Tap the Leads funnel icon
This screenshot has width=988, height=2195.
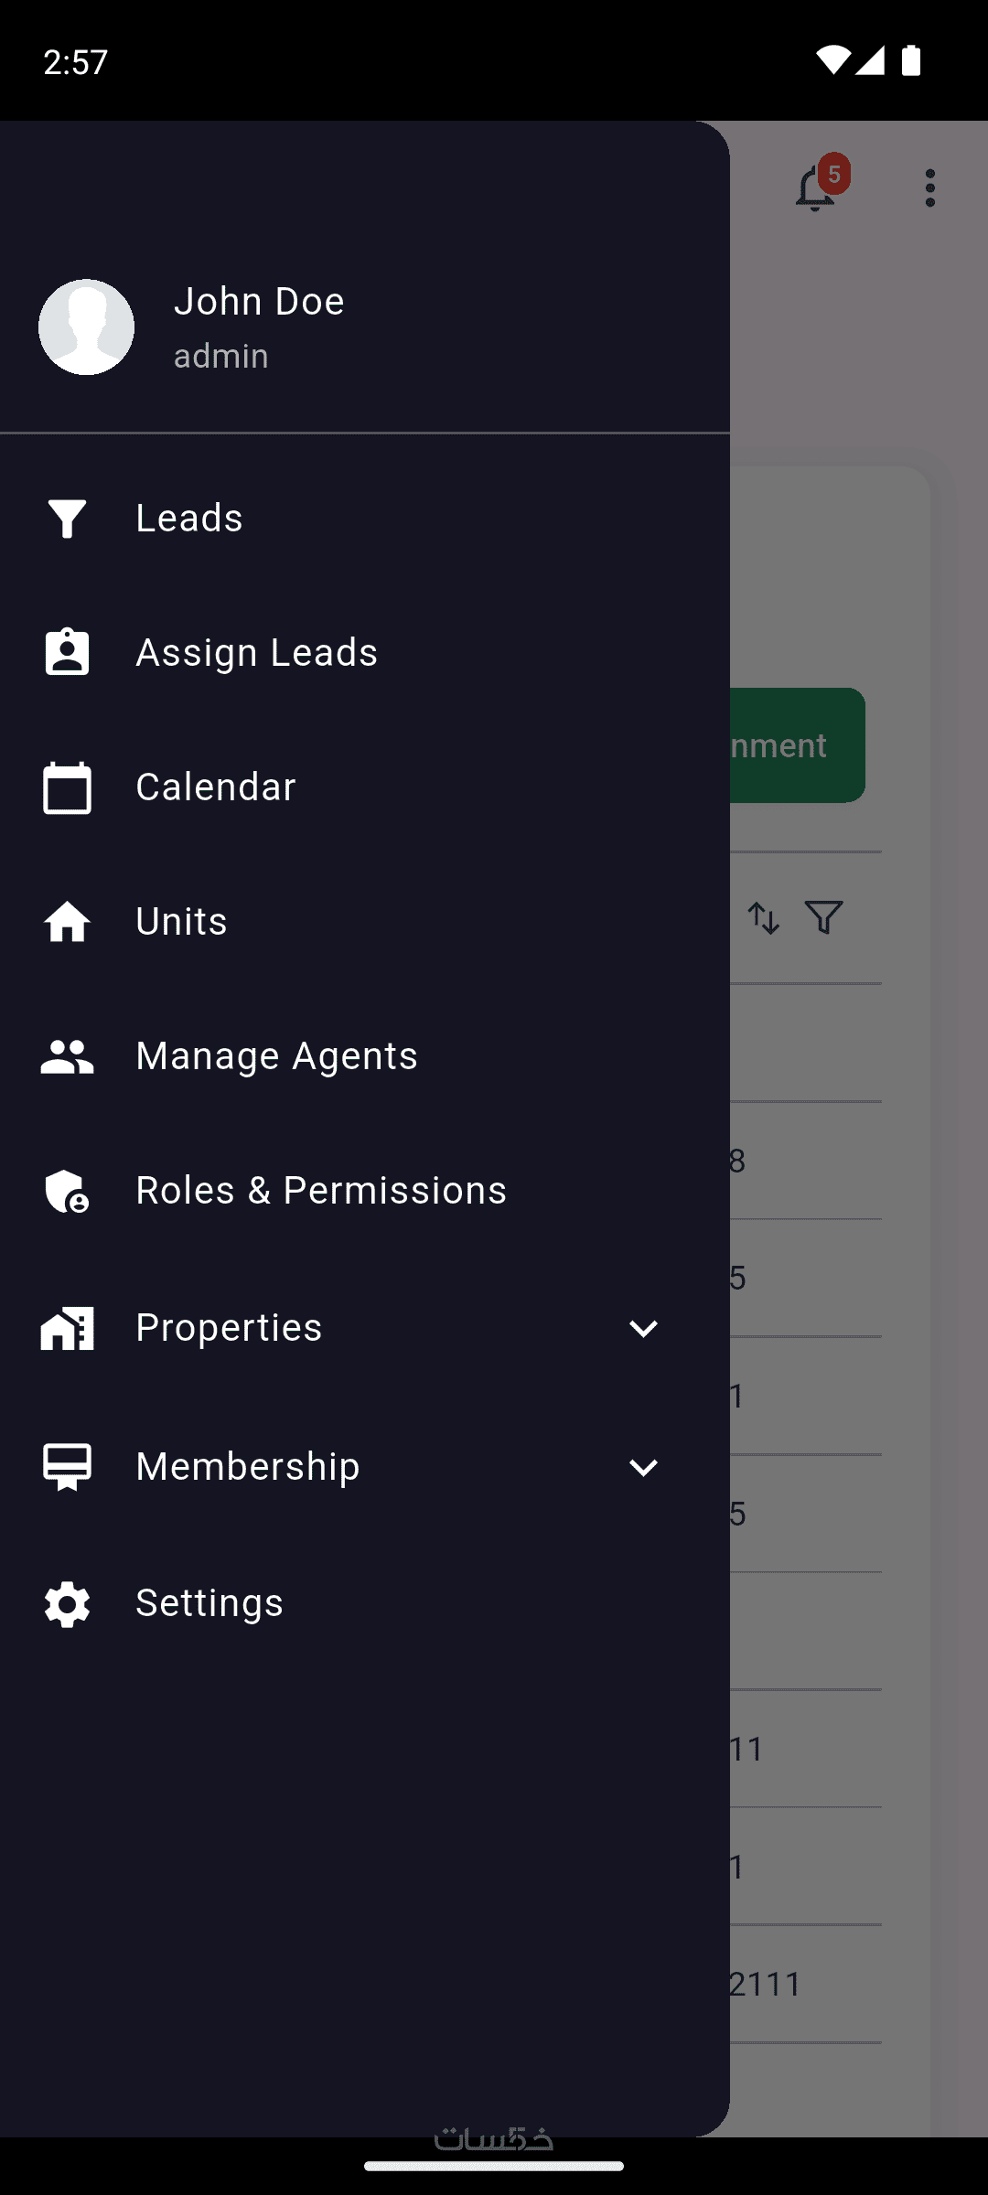click(x=67, y=519)
